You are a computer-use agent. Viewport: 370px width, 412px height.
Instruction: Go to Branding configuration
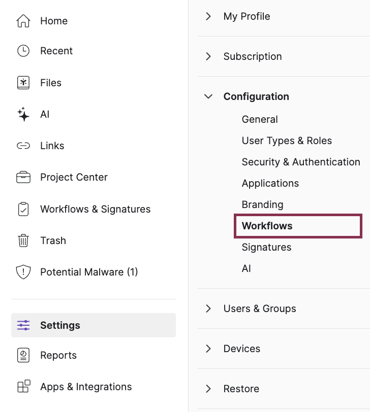[x=262, y=204]
